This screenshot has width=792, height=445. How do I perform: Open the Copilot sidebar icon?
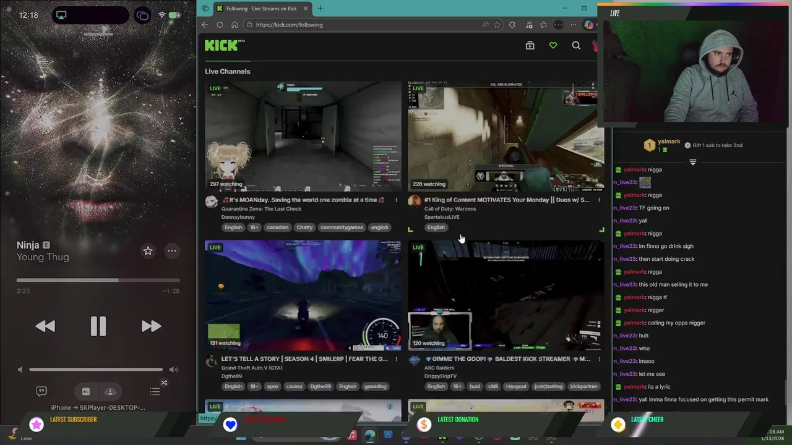(588, 25)
